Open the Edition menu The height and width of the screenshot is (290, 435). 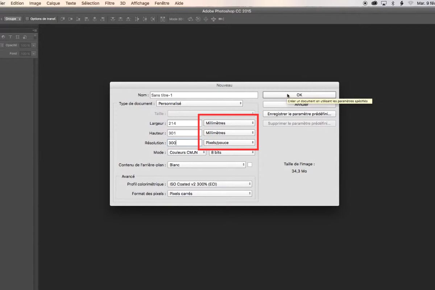click(17, 3)
